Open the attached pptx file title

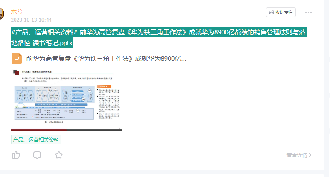coord(106,59)
